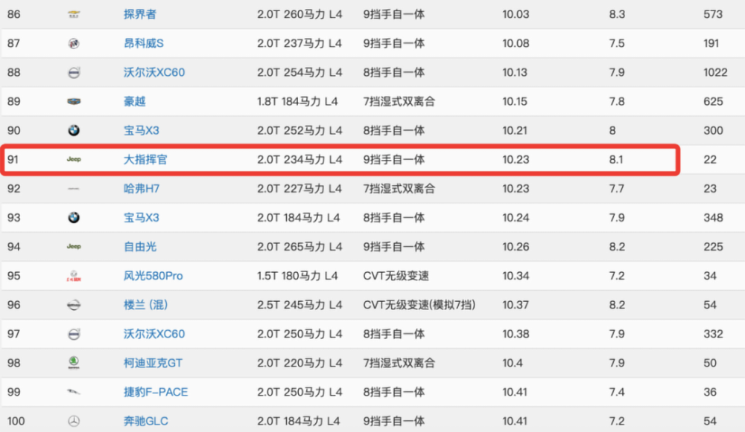The width and height of the screenshot is (745, 432).
Task: Click the value 10.13 in row 88
Action: click(x=515, y=73)
